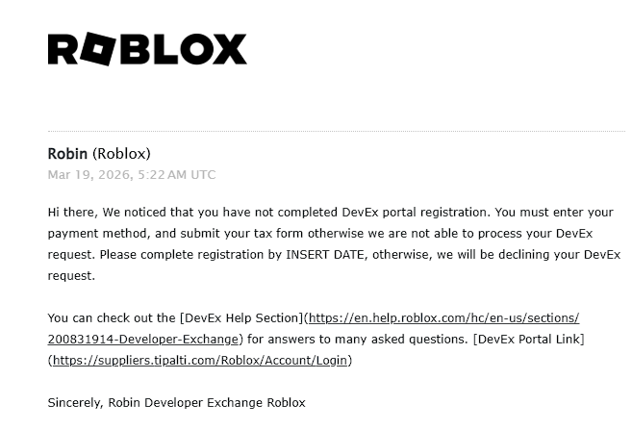632x430 pixels.
Task: Click the Mar 19, 2026 date text
Action: click(88, 175)
